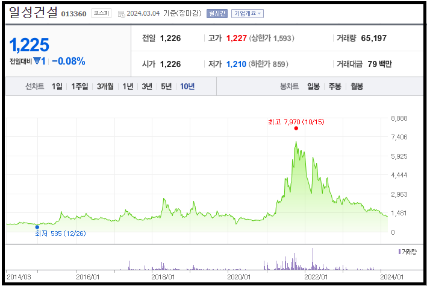Screen dimensions: 427x286
Task: Click the stock code 013360
Action: click(73, 14)
